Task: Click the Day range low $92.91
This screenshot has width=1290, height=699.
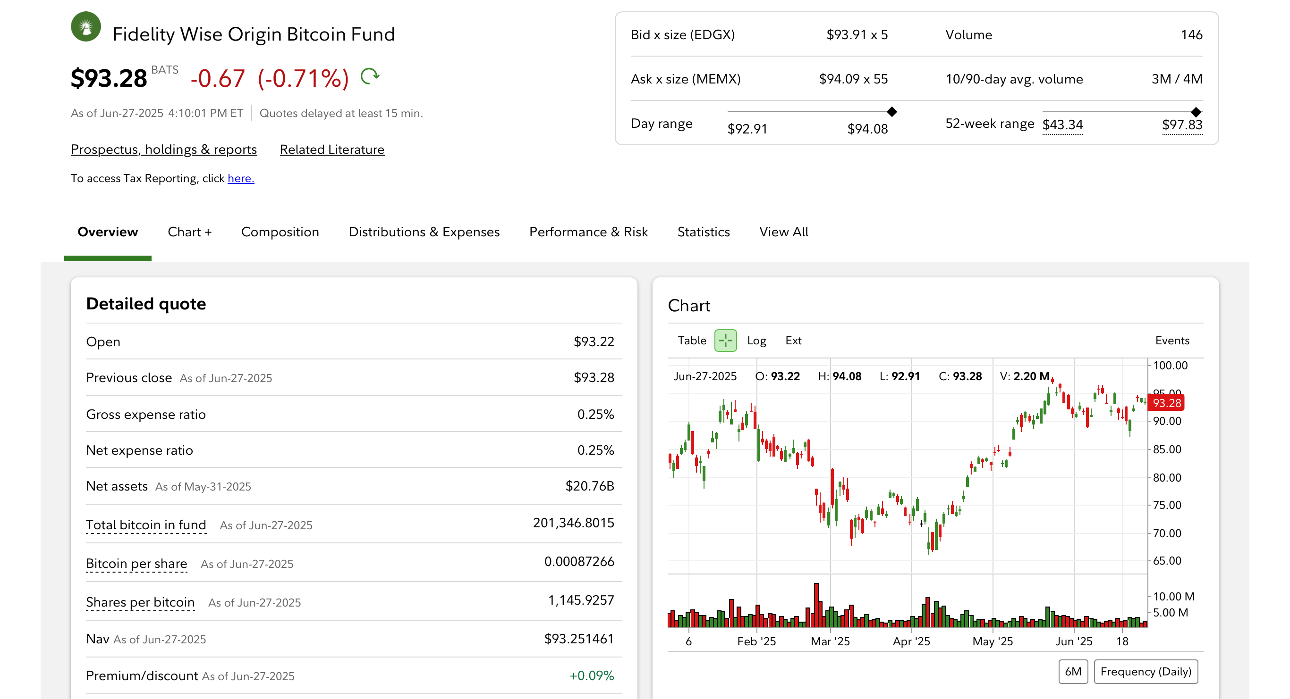Action: click(747, 129)
